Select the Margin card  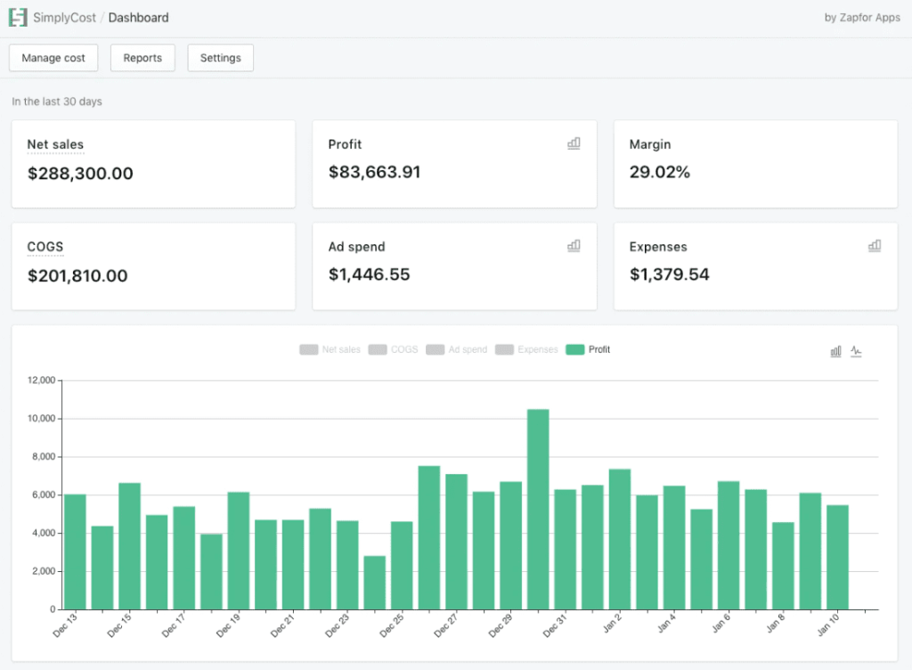point(755,165)
